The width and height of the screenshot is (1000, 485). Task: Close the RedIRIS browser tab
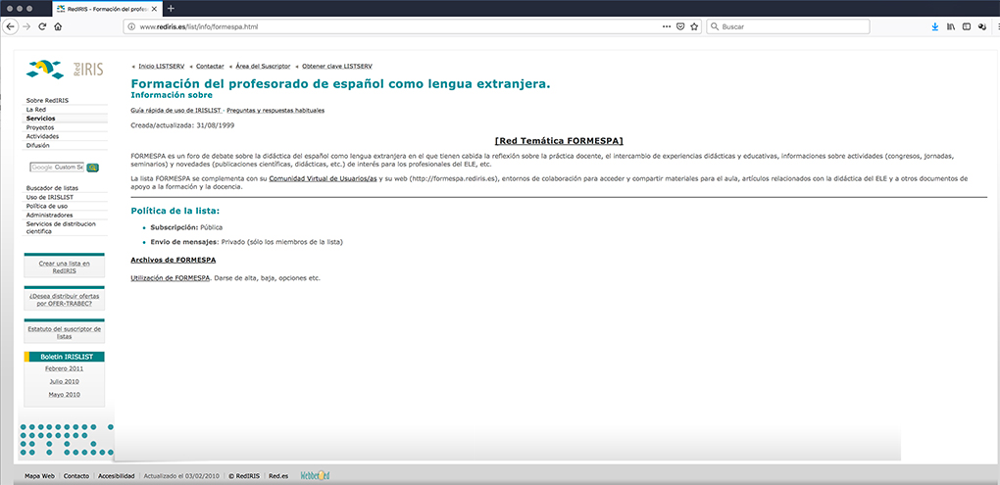pyautogui.click(x=154, y=8)
